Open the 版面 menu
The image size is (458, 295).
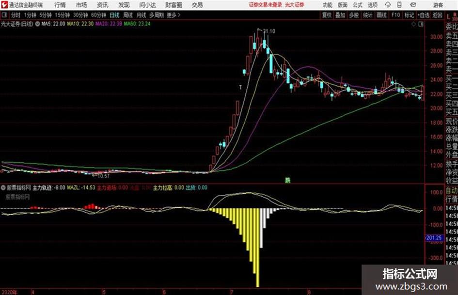coord(343,5)
